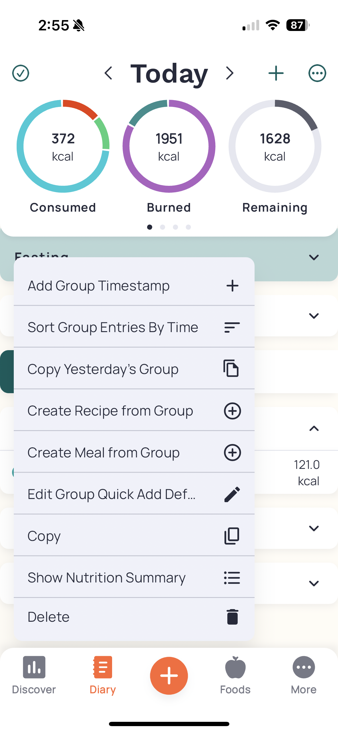Tap the pencil icon for editing quick add
This screenshot has height=733, width=338.
point(232,494)
